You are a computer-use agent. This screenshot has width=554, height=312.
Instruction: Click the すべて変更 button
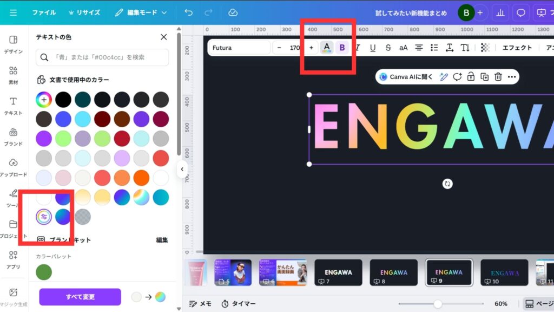[x=80, y=297]
